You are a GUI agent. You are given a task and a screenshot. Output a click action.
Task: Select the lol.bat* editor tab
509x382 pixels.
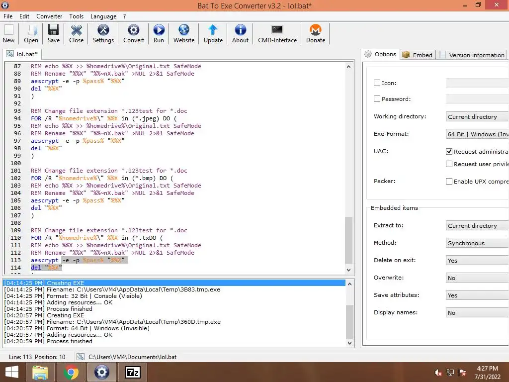click(22, 54)
